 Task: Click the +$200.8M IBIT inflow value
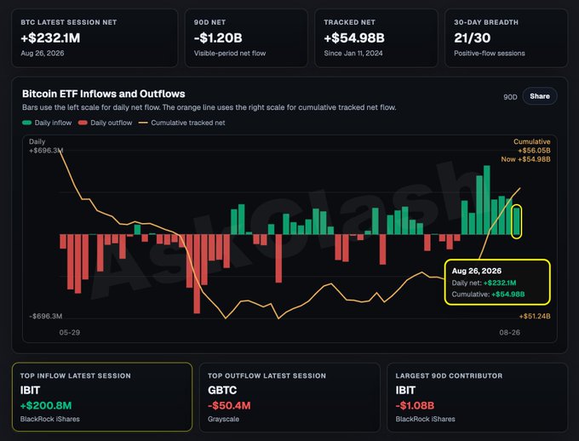click(x=46, y=405)
